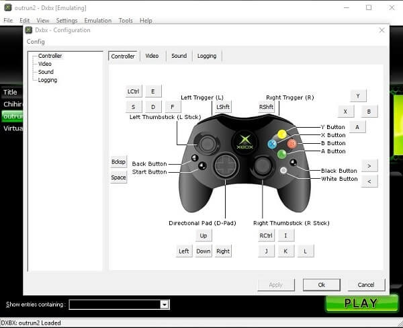Click the greyed Apply button
Image resolution: width=403 pixels, height=328 pixels.
tap(276, 285)
